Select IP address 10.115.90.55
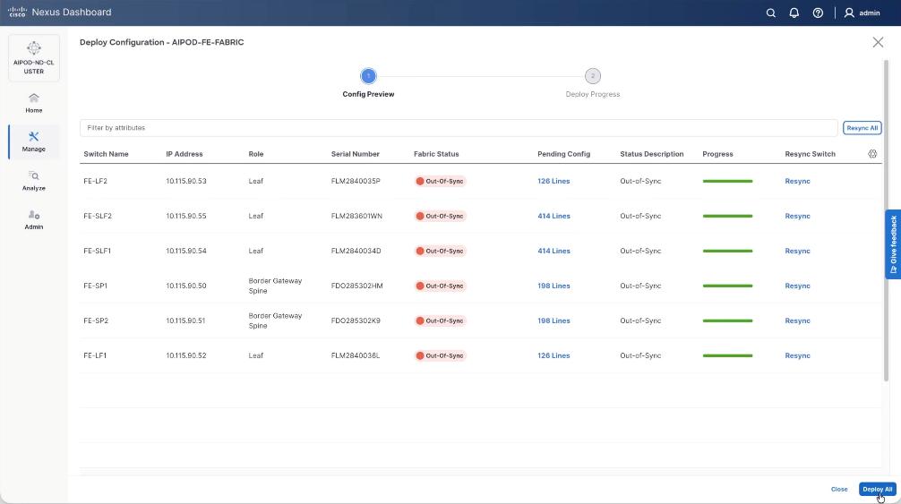Image resolution: width=901 pixels, height=504 pixels. [186, 216]
